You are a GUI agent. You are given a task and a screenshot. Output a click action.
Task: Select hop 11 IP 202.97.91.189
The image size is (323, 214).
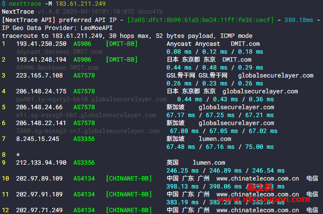39,194
